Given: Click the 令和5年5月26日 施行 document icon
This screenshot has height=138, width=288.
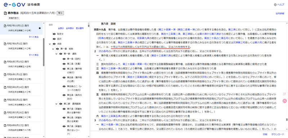Looking at the screenshot, I should coord(5,112).
